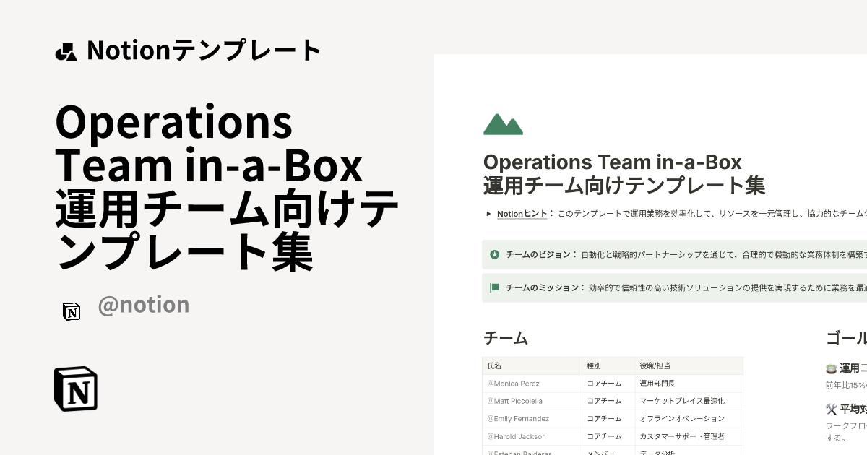Click the flag icon in the チームのミッション callout
Viewport: 867px width, 455px height.
point(493,287)
